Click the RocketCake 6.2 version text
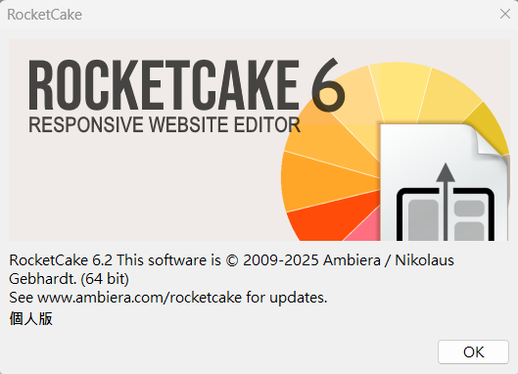518x374 pixels. pos(61,260)
